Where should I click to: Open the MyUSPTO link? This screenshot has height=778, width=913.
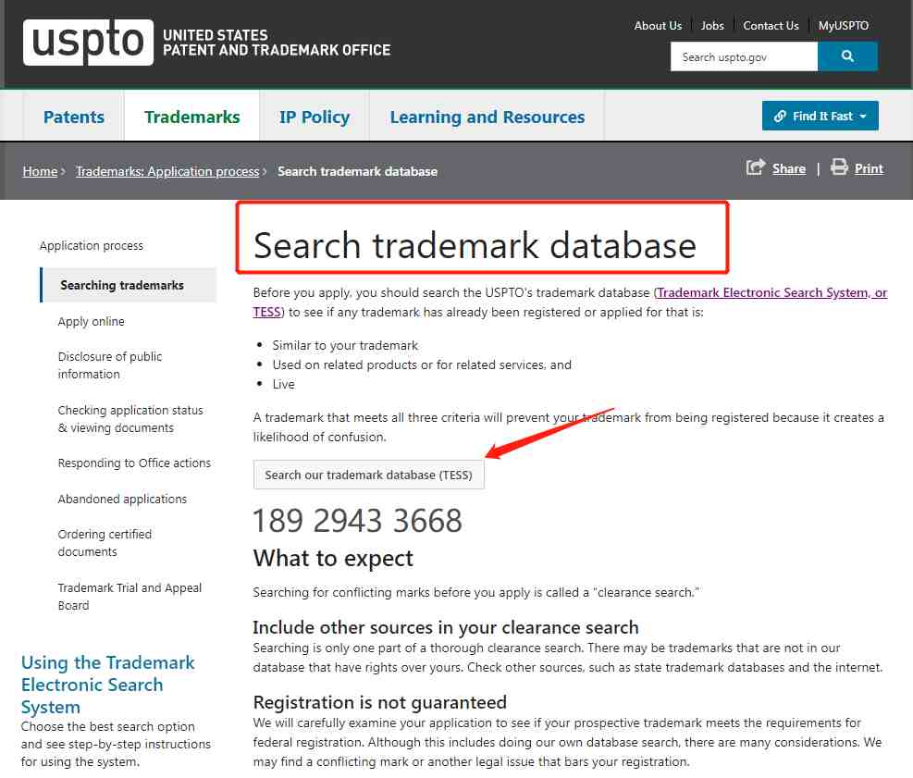(x=843, y=26)
